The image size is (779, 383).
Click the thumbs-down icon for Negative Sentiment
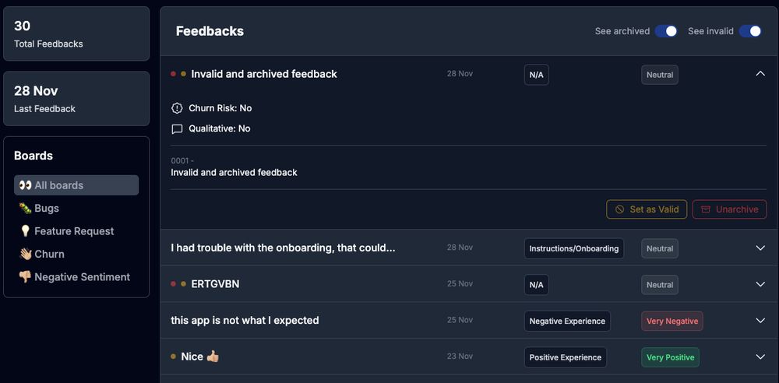pos(26,276)
